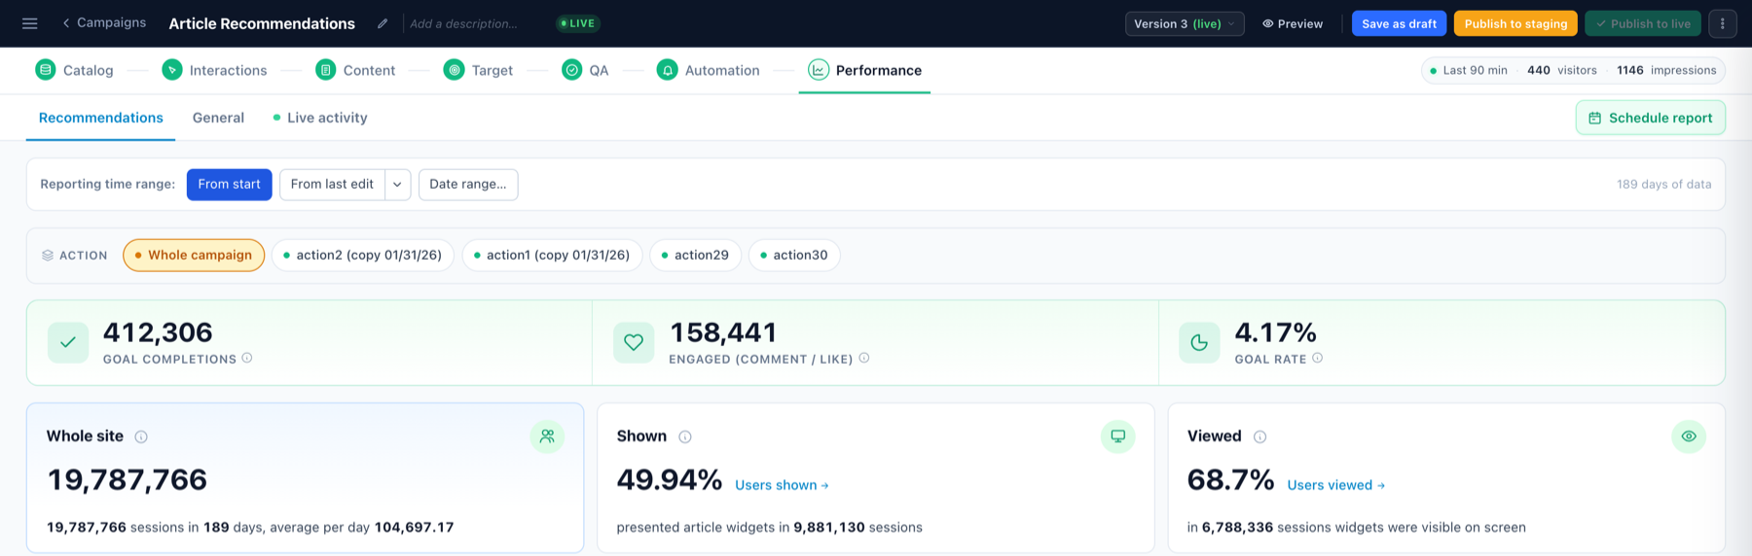Viewport: 1752px width, 556px height.
Task: Click the LIVE status badge
Action: [578, 23]
